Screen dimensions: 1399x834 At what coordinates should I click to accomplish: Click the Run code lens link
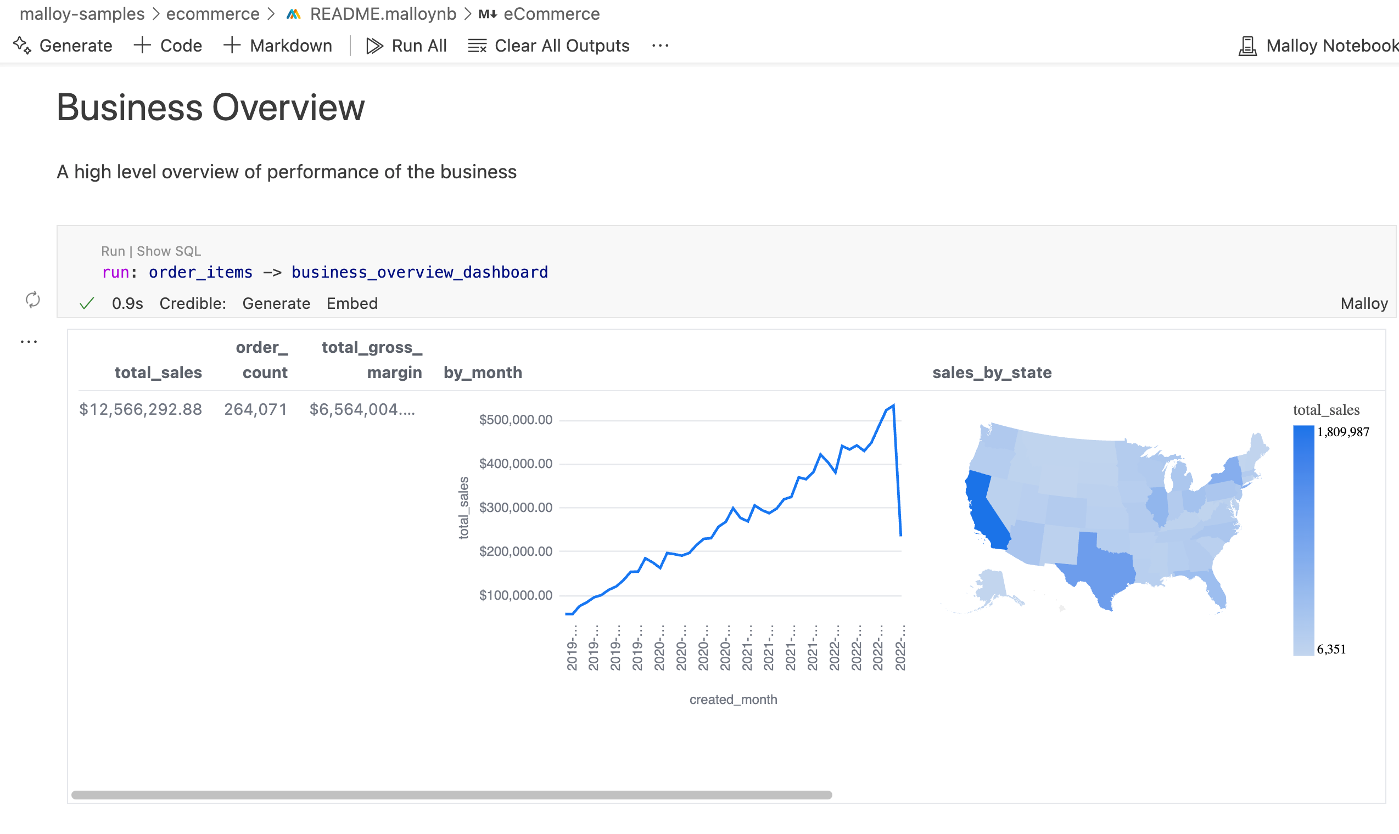point(113,251)
